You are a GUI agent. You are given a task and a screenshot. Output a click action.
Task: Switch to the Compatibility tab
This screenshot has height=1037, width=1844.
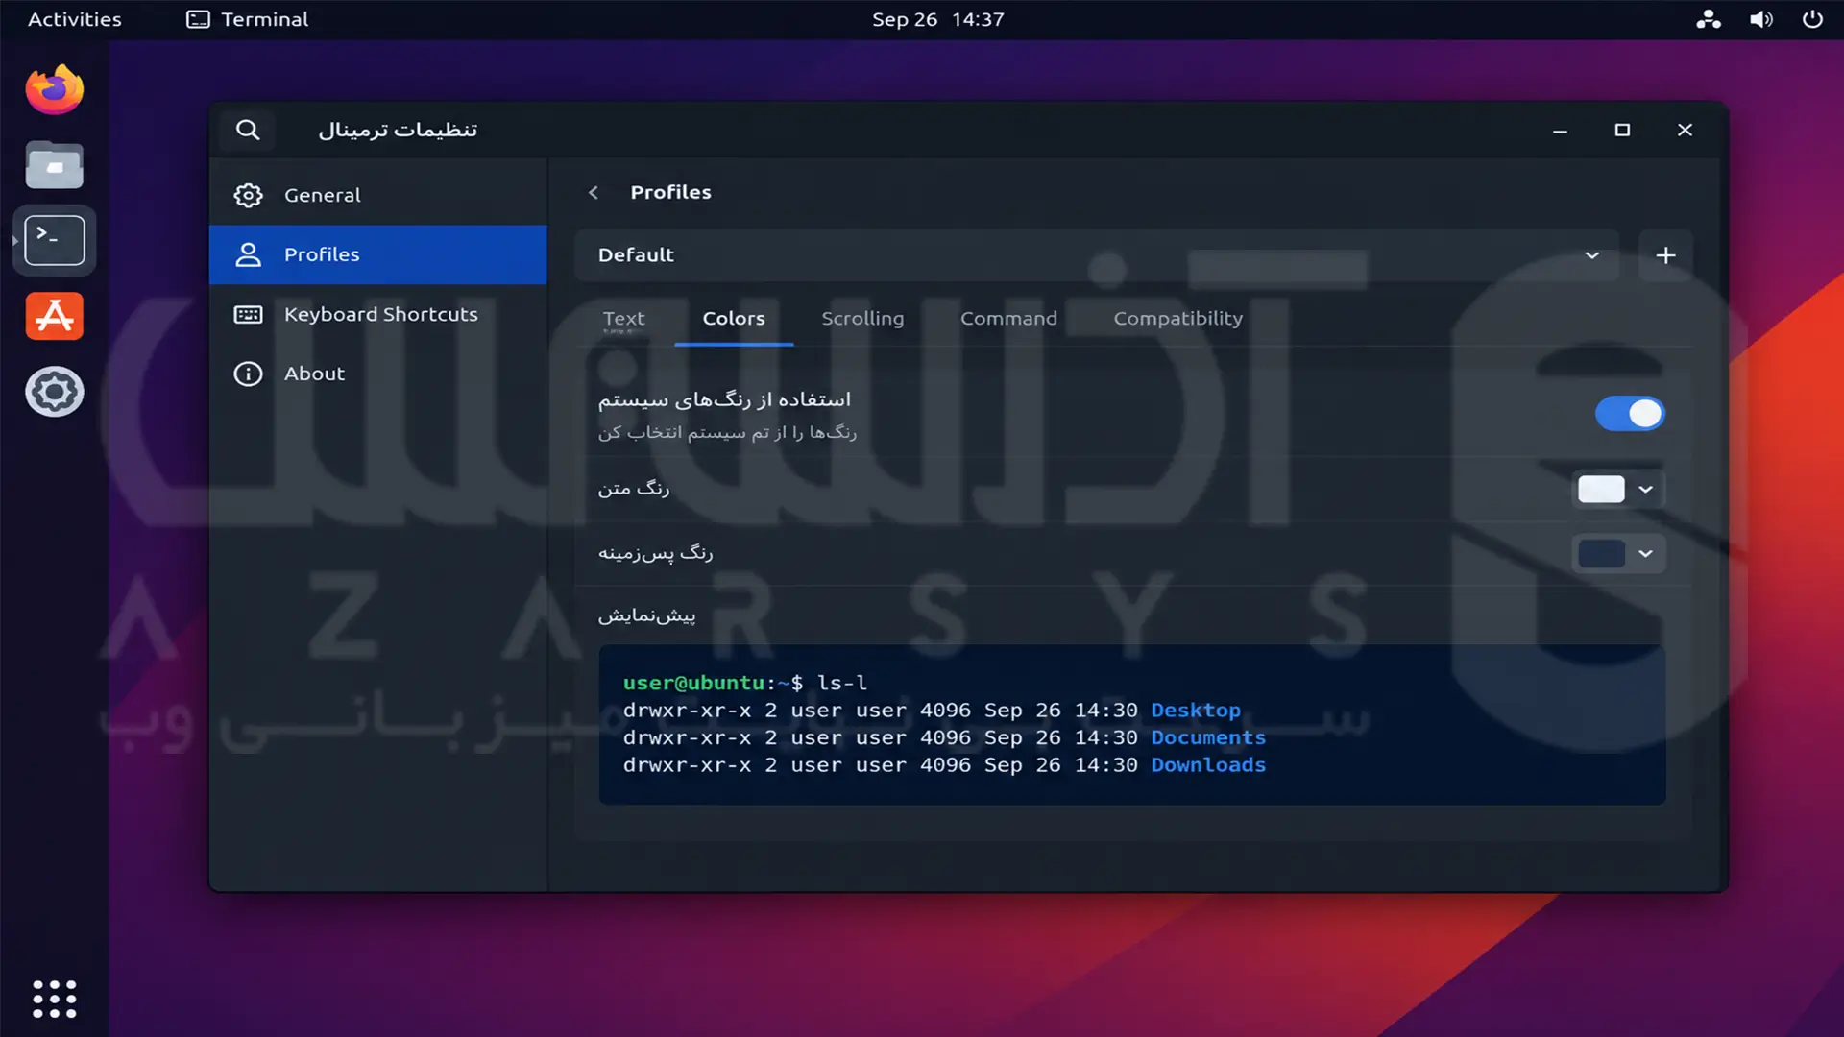[1177, 319]
